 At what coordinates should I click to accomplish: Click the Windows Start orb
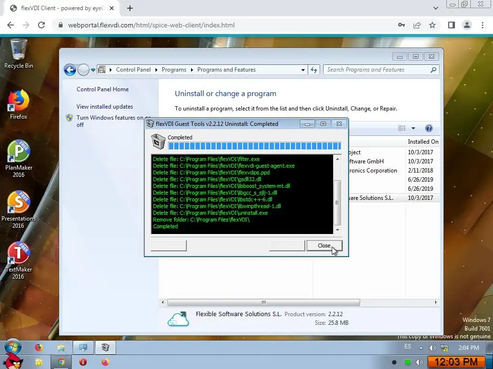13,347
